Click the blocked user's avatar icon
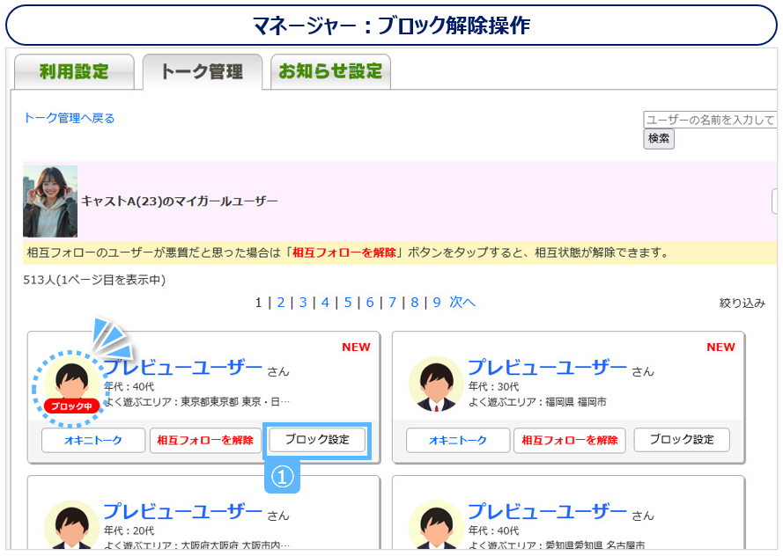783x556 pixels. pos(71,381)
